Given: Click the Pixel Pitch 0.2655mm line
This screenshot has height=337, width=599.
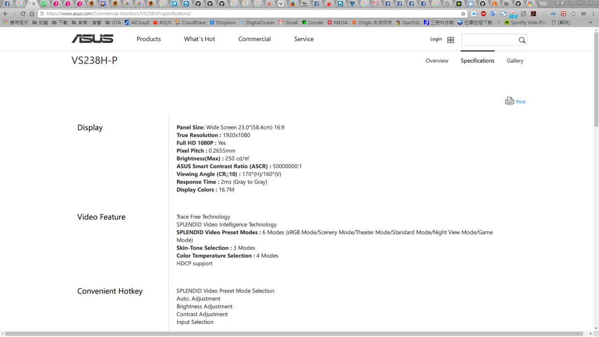Looking at the screenshot, I should pos(206,151).
